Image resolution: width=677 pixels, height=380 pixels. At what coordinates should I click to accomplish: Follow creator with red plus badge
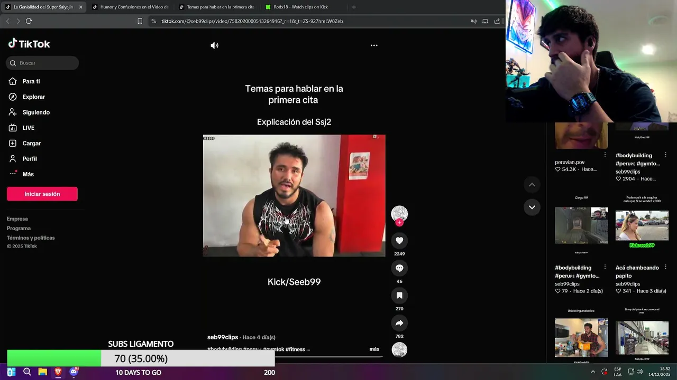point(399,223)
